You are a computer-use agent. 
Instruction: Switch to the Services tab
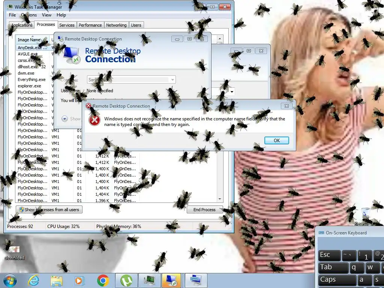(67, 25)
